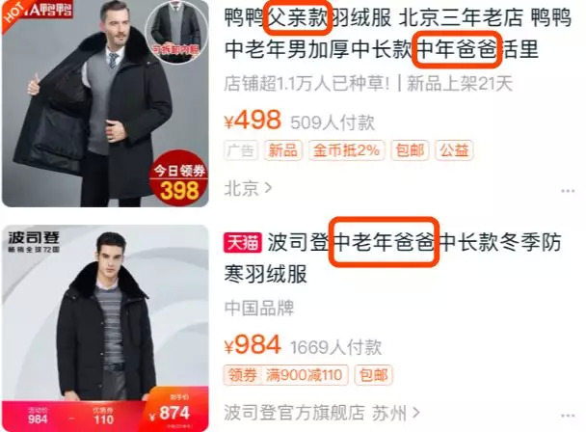The height and width of the screenshot is (432, 586).
Task: Tap the ¥984 price
Action: pyautogui.click(x=253, y=345)
